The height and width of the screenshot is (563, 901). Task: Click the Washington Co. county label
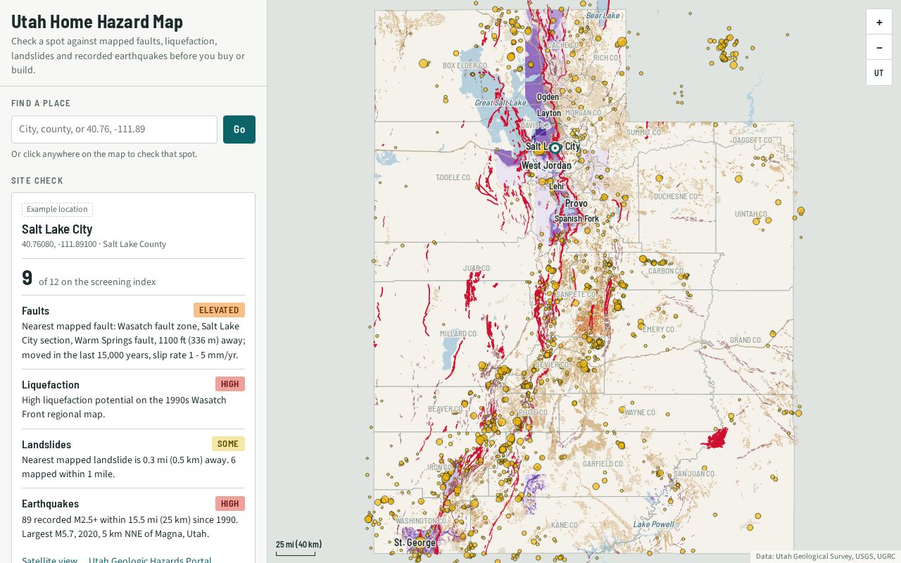click(x=422, y=521)
